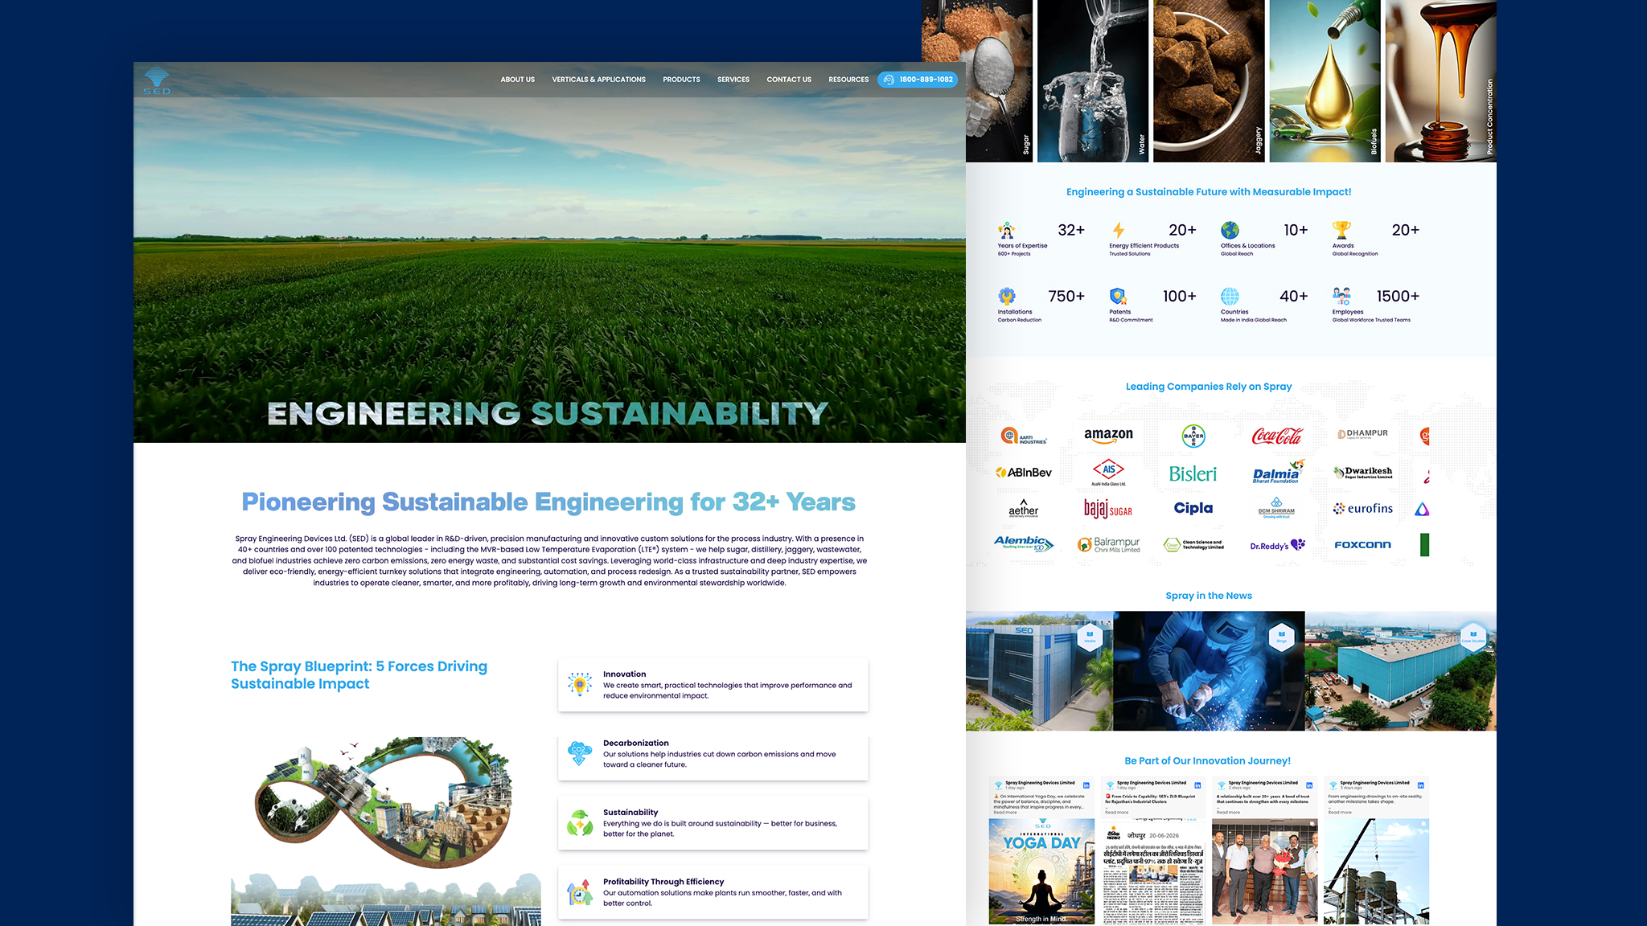Open the Services menu
This screenshot has height=926, width=1647.
(733, 80)
